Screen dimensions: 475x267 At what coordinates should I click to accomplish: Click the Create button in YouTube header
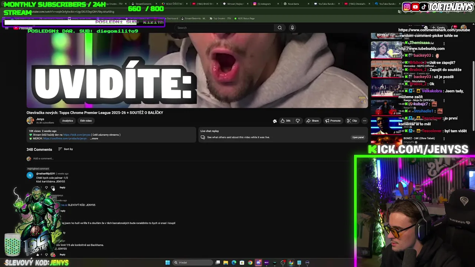coord(438,28)
